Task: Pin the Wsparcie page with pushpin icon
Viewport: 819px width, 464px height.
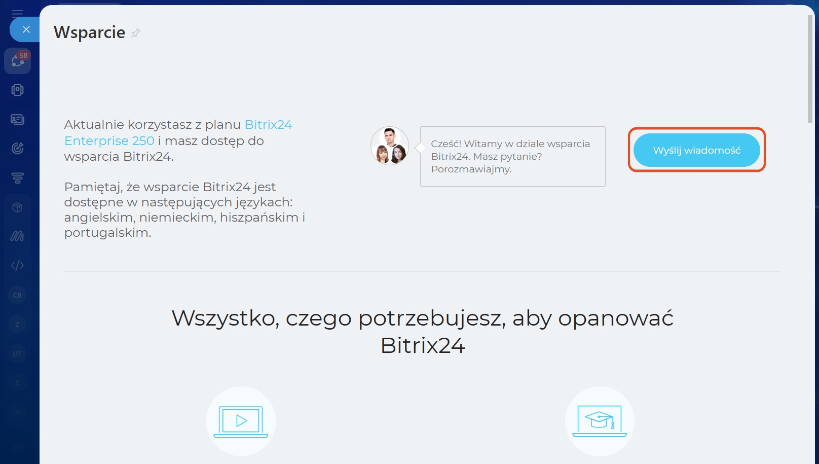Action: click(x=135, y=33)
